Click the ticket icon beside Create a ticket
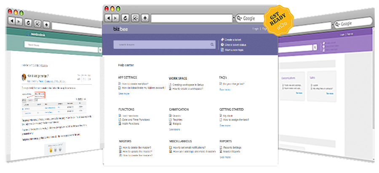 click(x=222, y=40)
